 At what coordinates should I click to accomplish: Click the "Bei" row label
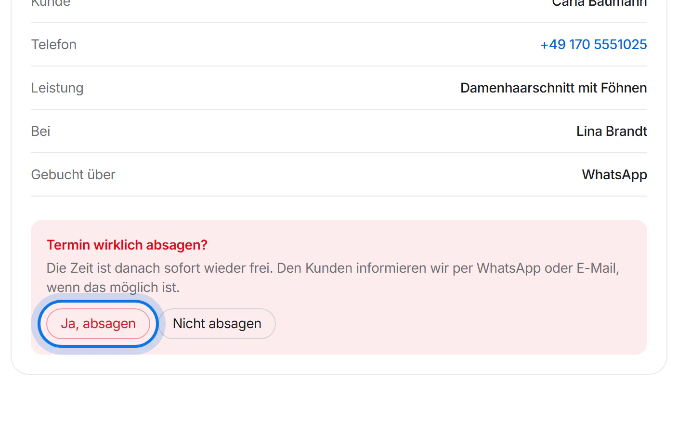(x=41, y=131)
